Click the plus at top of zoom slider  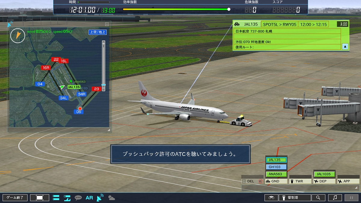click(103, 43)
